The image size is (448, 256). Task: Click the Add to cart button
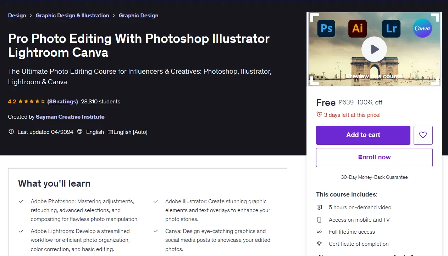(x=363, y=135)
